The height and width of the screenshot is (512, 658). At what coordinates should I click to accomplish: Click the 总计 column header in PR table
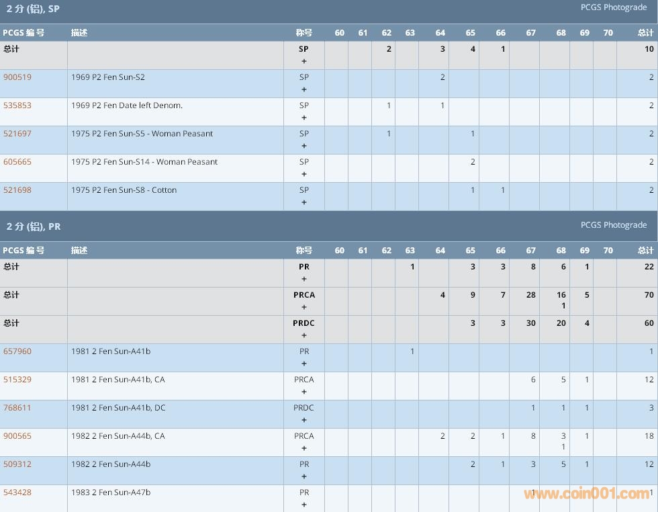645,251
